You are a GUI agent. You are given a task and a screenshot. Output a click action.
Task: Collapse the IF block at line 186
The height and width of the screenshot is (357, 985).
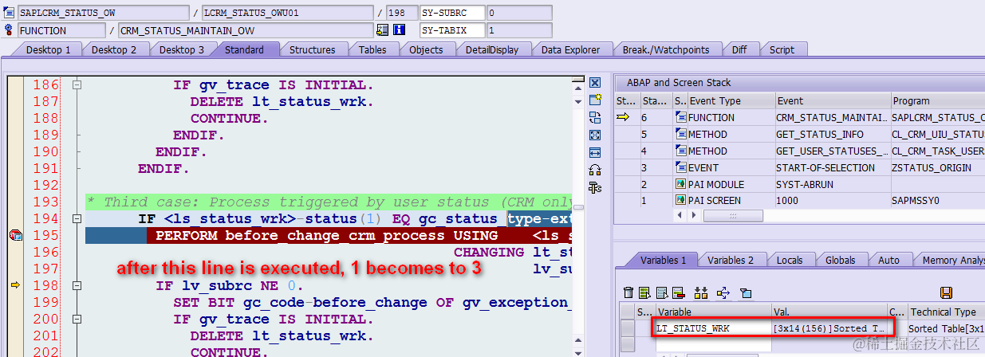(x=77, y=84)
